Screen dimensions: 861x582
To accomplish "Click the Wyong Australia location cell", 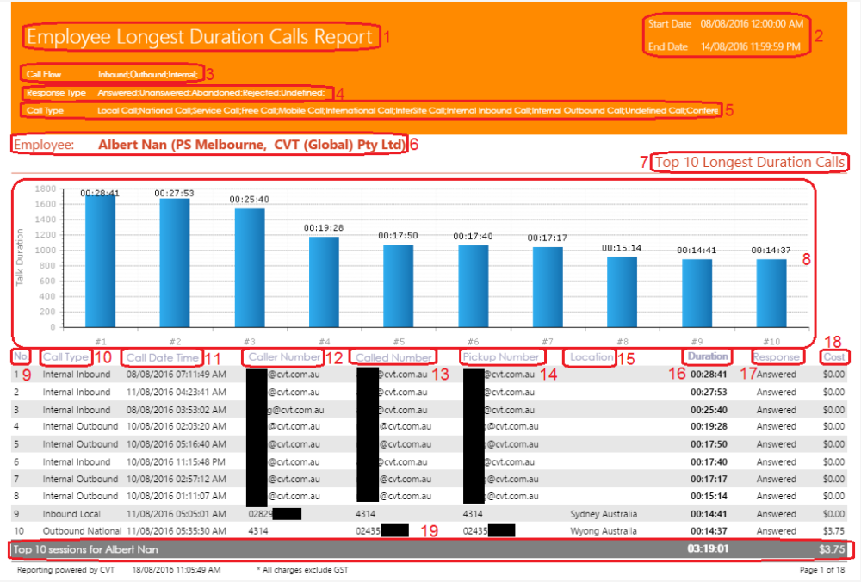I will 604,531.
